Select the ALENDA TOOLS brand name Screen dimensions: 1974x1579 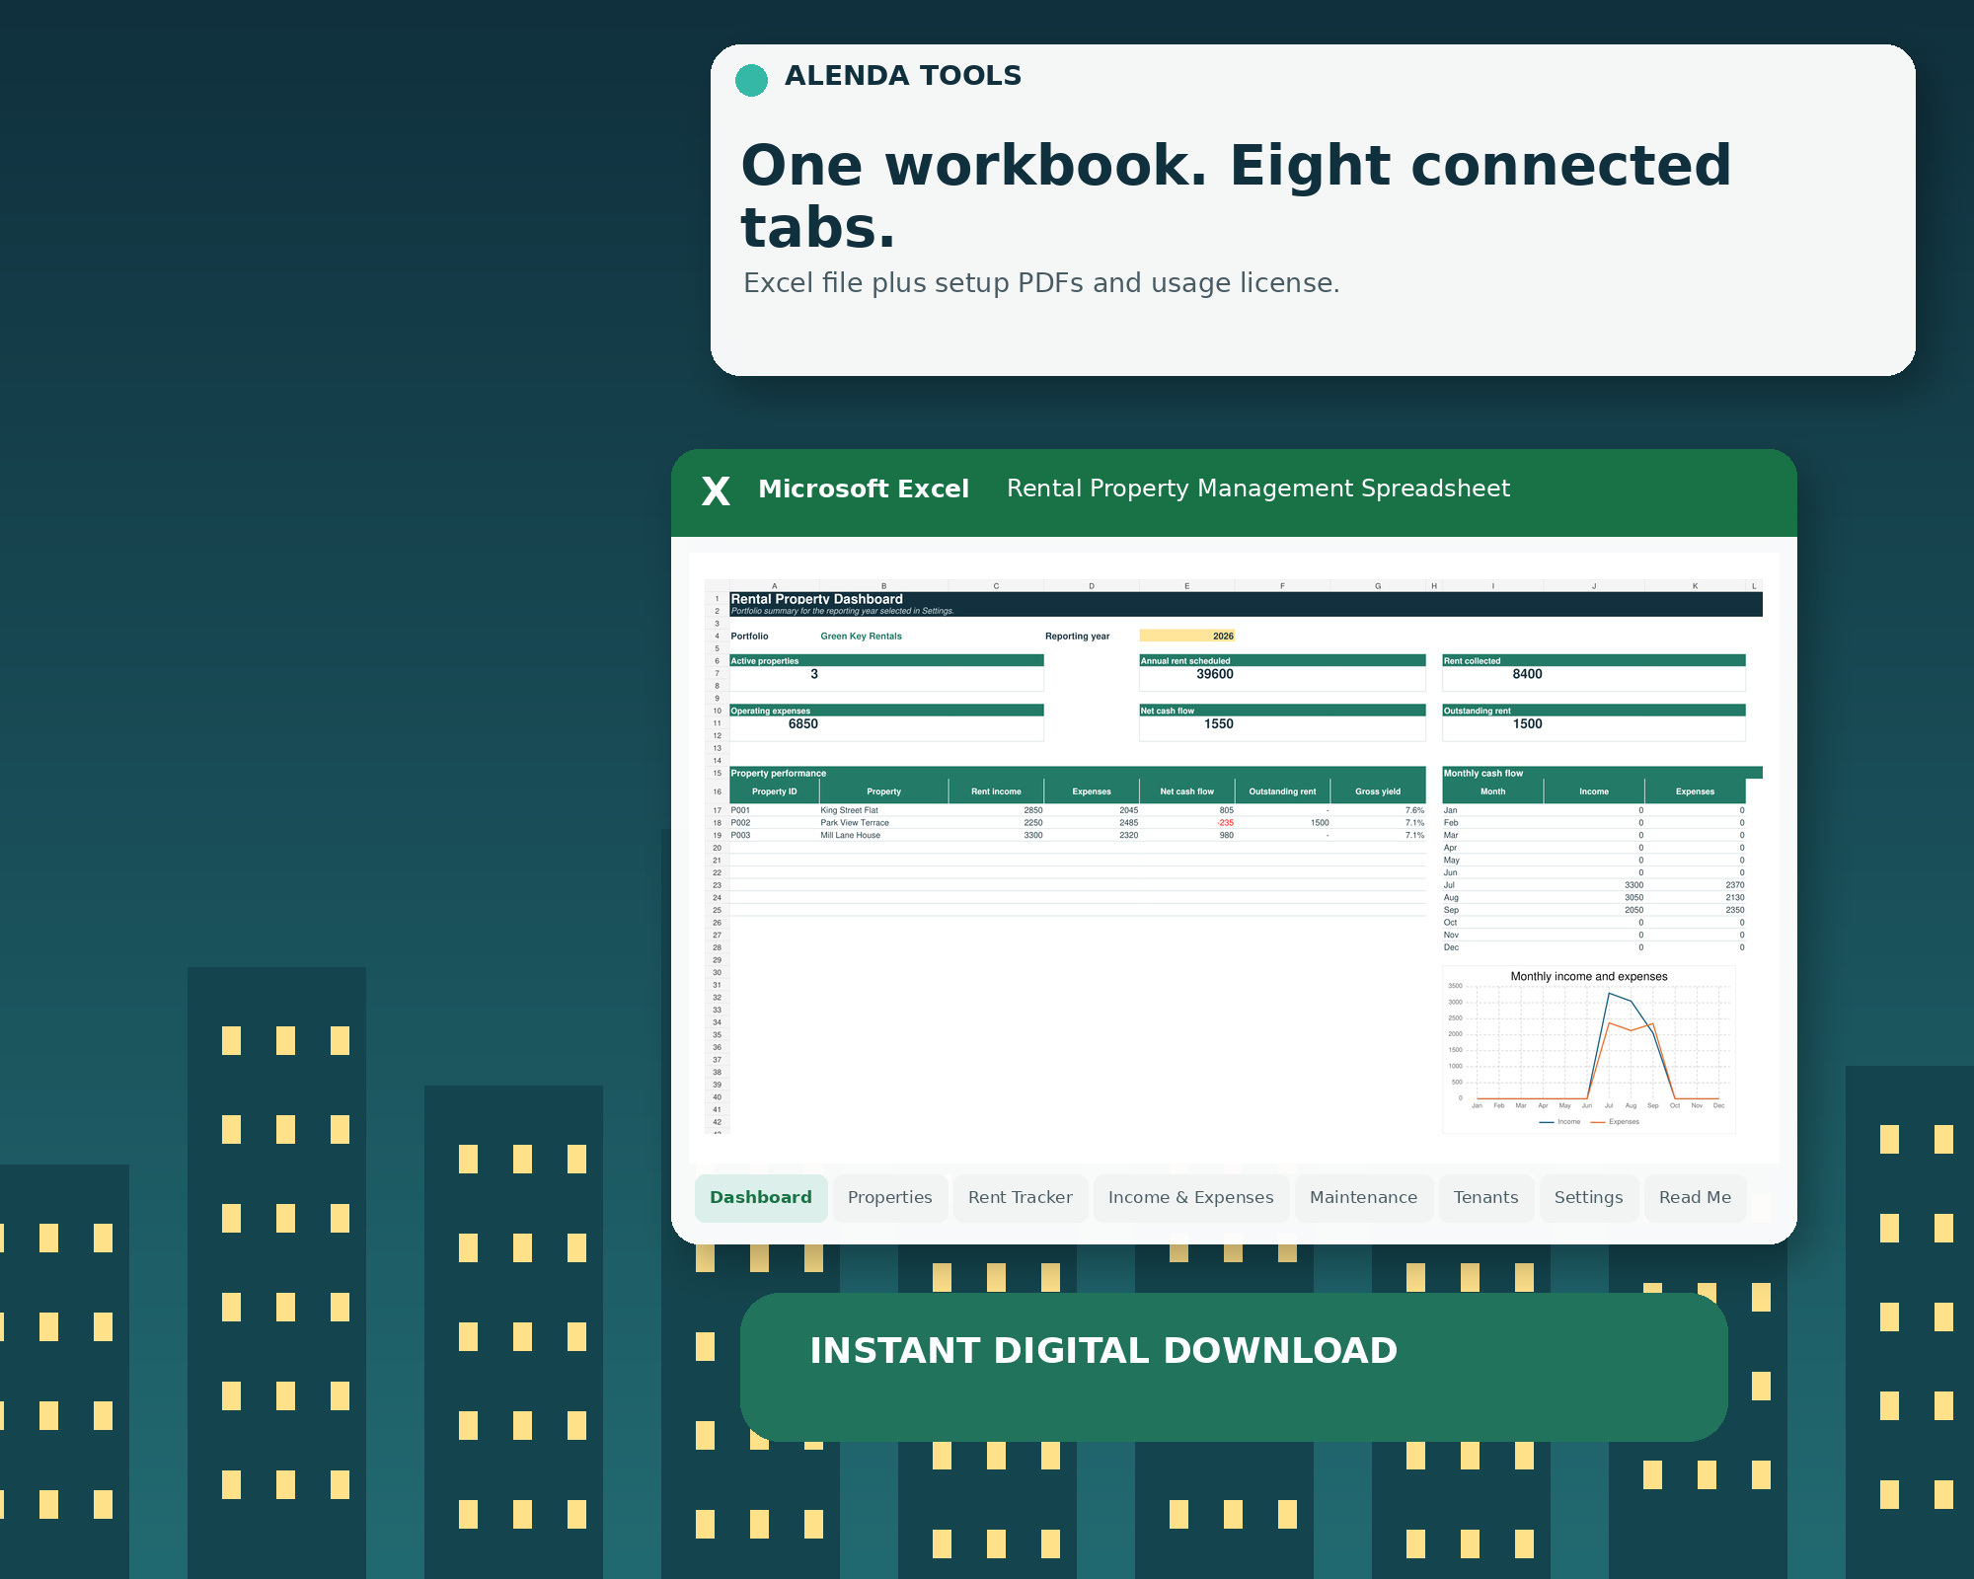pos(903,76)
